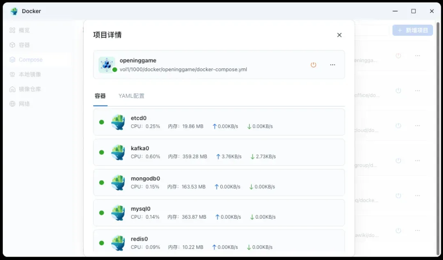The width and height of the screenshot is (443, 260).
Task: Click the mongodb0 container icon
Action: [x=118, y=183]
